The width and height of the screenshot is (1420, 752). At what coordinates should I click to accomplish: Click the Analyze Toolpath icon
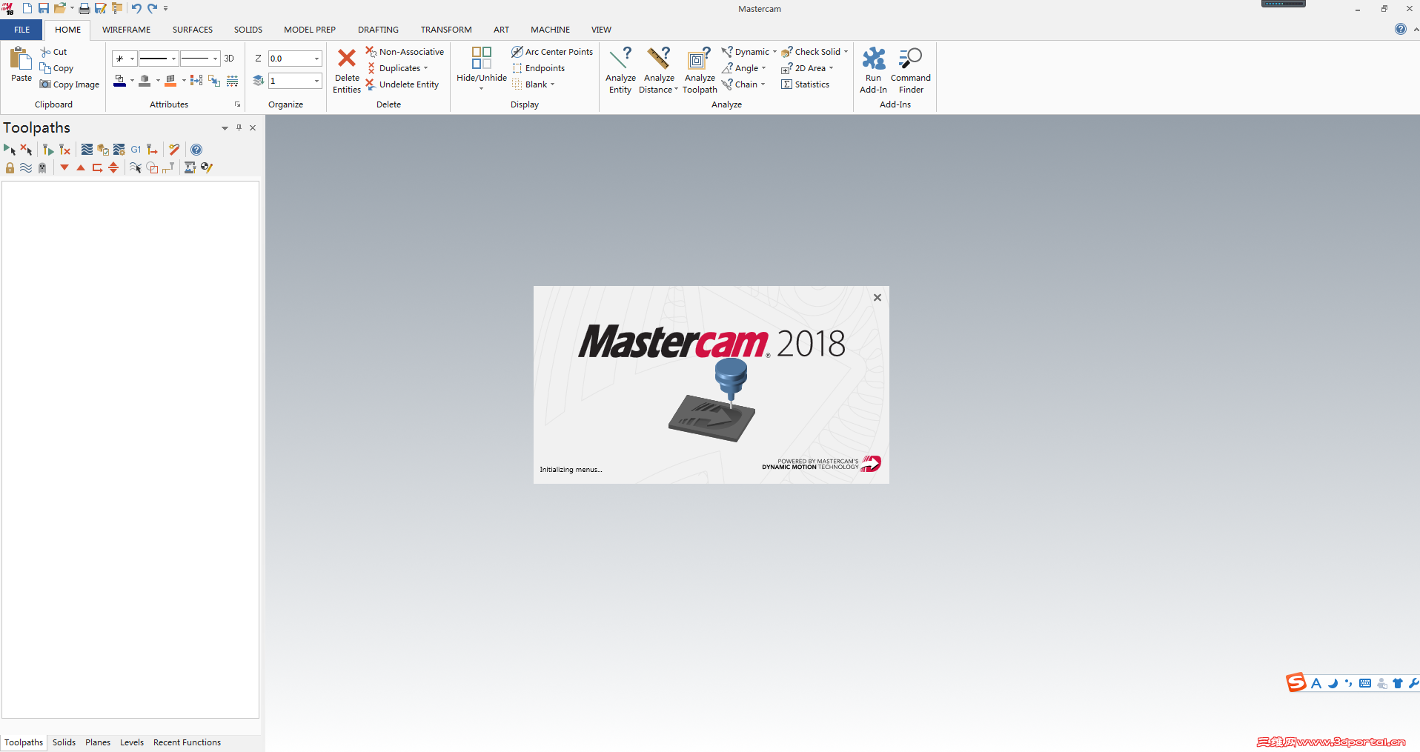pos(699,58)
